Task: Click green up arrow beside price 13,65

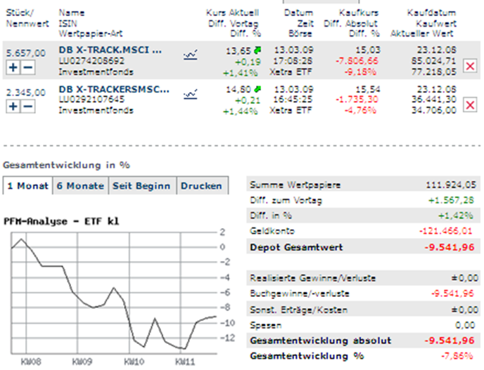Action: pos(258,50)
